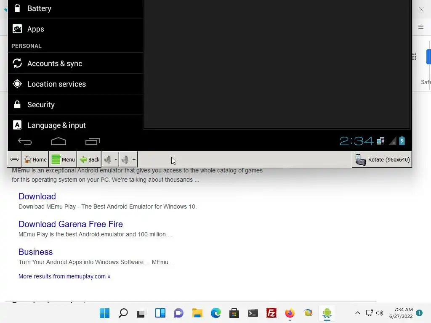Open the Download search result link
The image size is (431, 323).
point(37,196)
